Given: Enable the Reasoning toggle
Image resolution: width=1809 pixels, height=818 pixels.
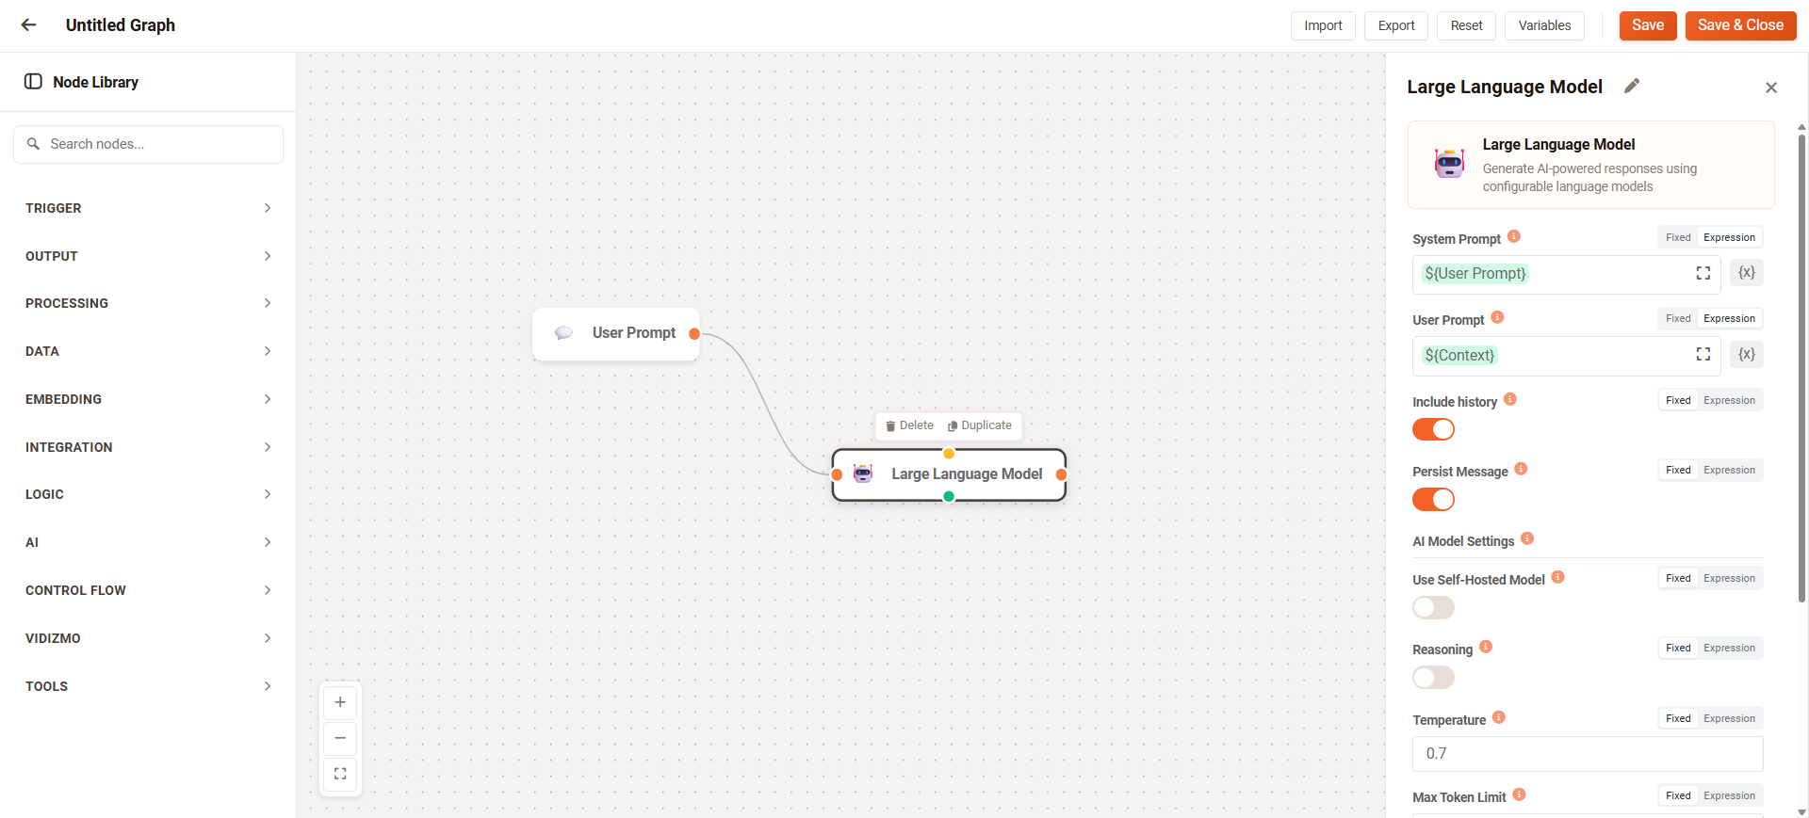Looking at the screenshot, I should click(1433, 677).
